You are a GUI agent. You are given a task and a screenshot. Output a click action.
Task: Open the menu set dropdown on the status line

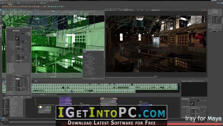click(x=2, y=3)
